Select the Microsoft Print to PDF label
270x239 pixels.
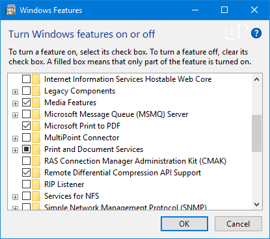coord(82,126)
